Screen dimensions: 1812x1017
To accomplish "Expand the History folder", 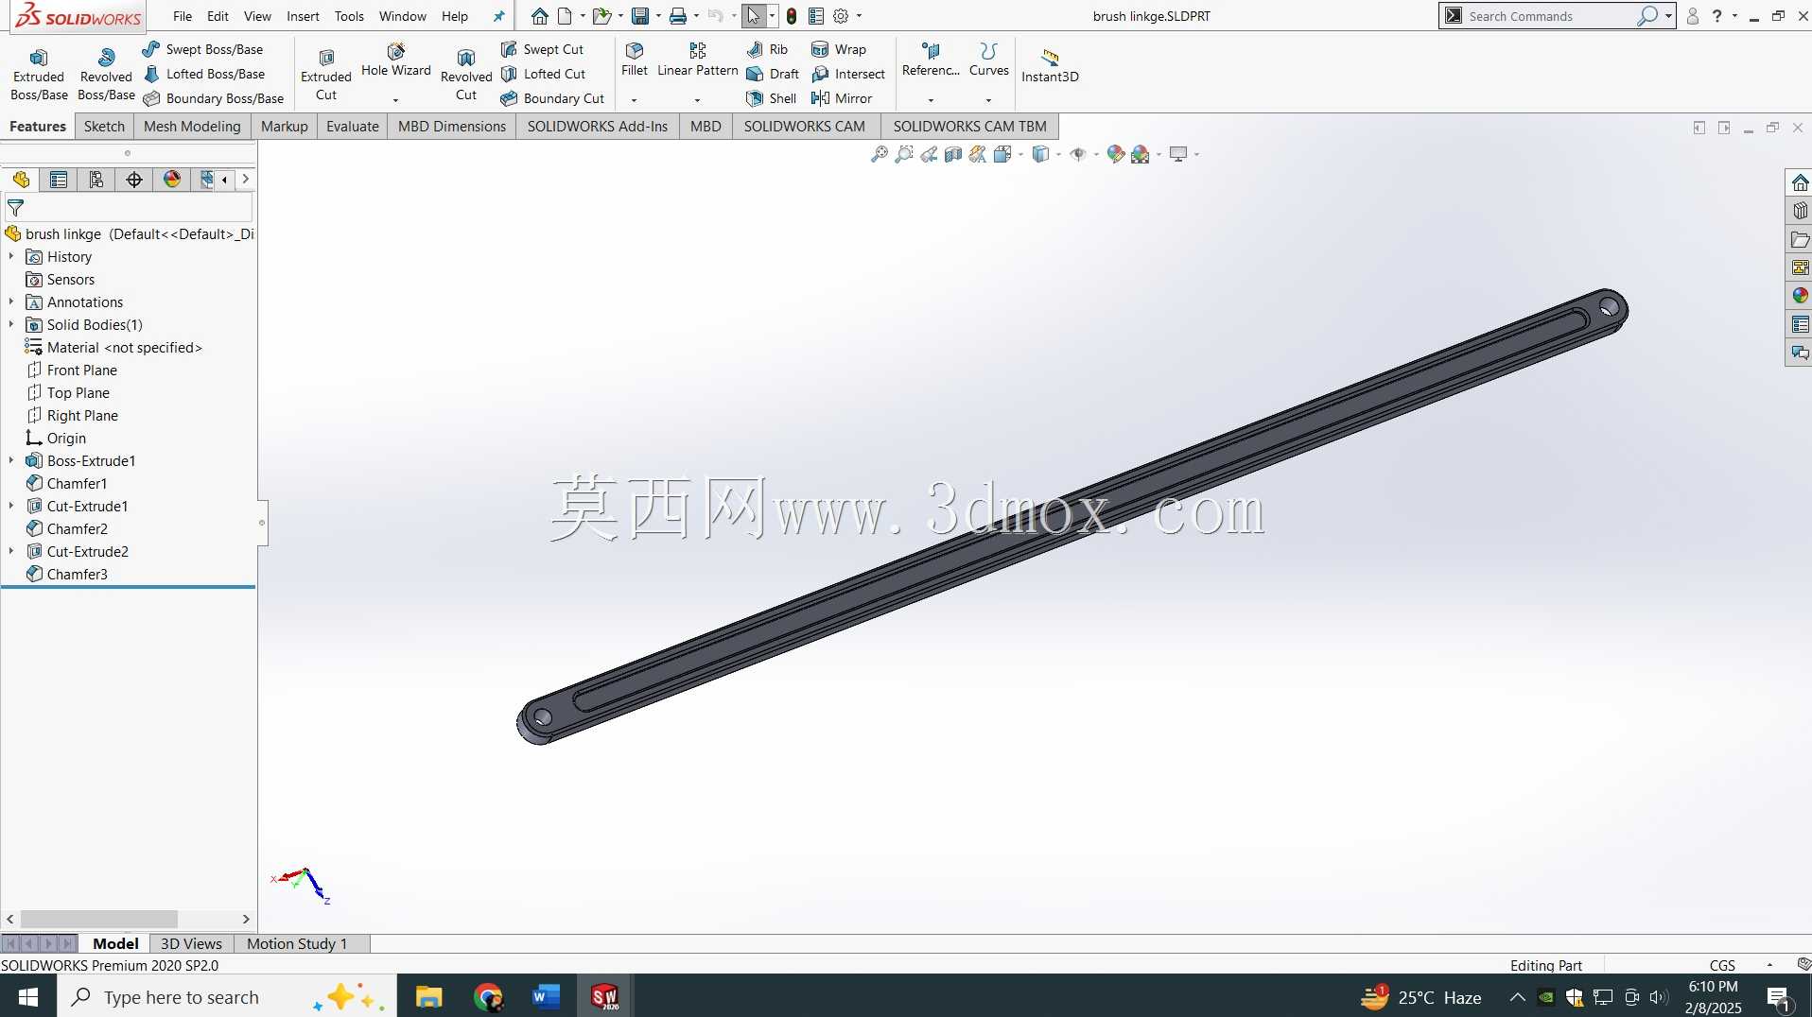I will [11, 256].
